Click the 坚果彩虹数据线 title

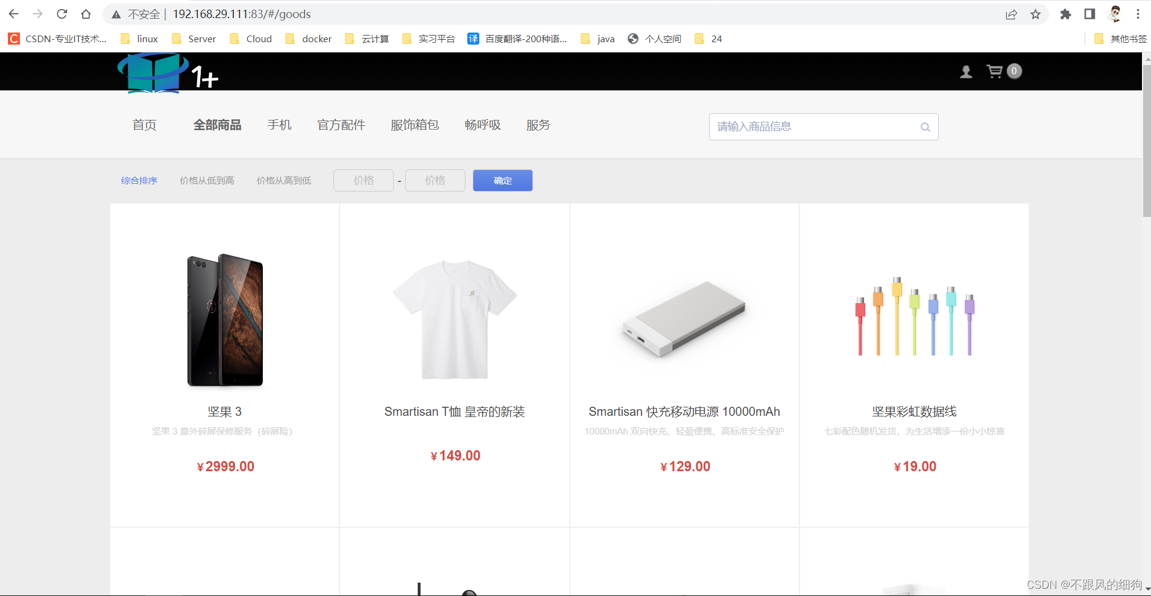[x=915, y=412]
